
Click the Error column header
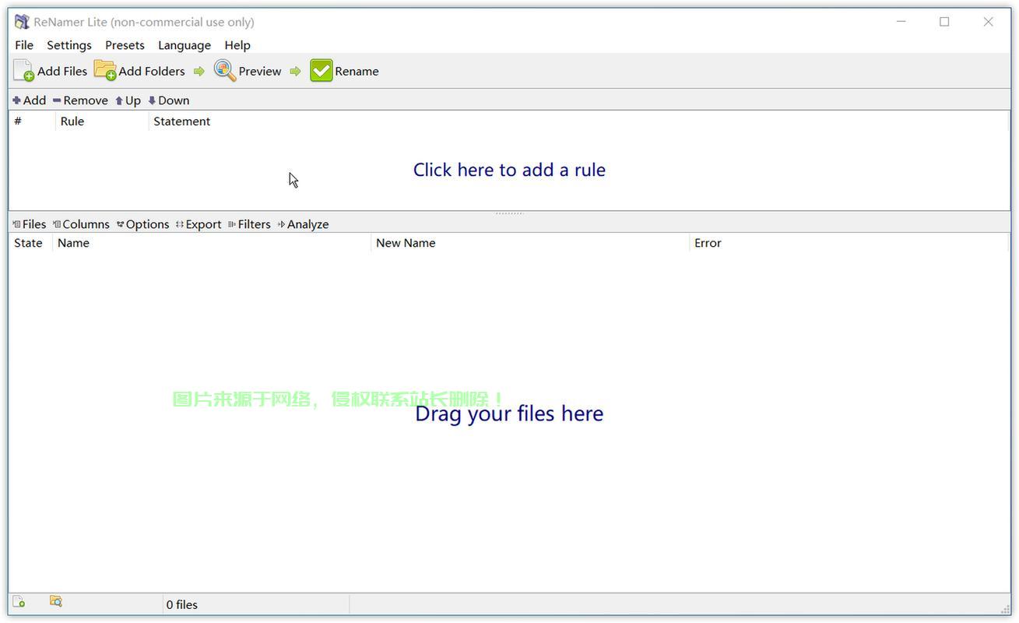[849, 243]
